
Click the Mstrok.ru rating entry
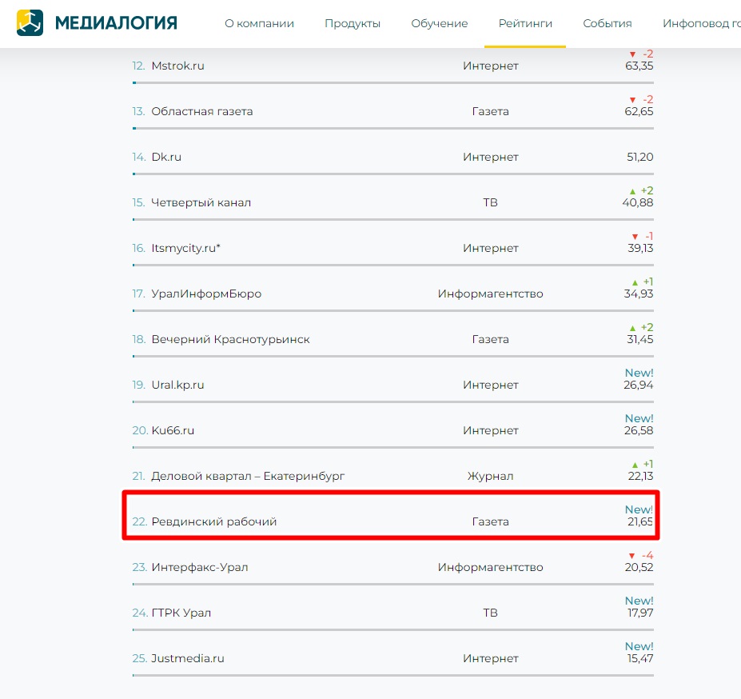click(177, 66)
